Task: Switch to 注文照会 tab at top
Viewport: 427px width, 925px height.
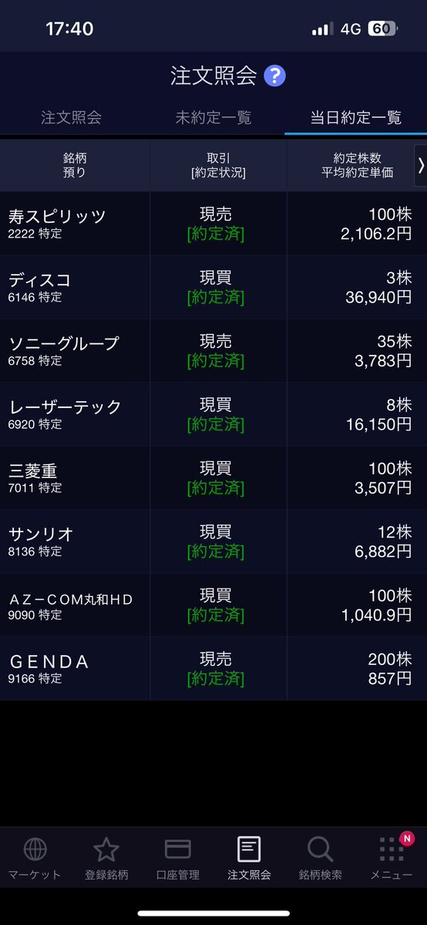Action: 72,117
